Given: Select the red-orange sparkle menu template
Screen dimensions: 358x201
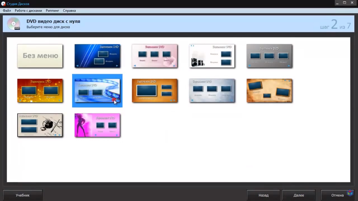Looking at the screenshot, I should (x=40, y=90).
